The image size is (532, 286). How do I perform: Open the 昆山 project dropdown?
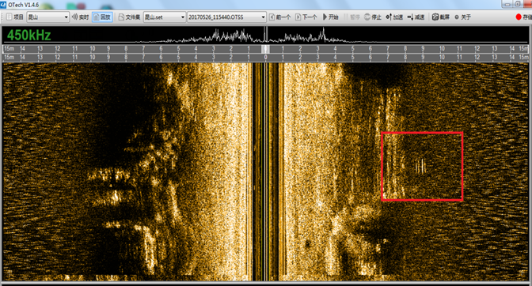point(47,17)
